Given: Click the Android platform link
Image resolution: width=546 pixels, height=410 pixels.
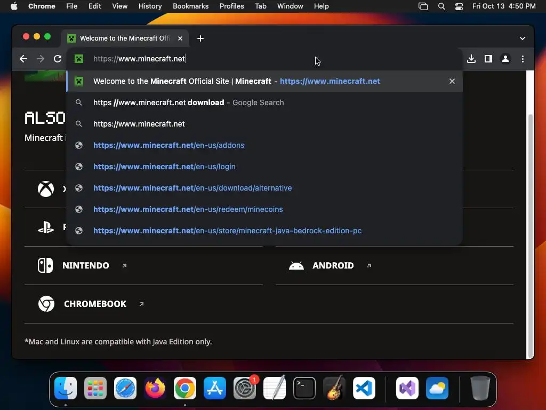Looking at the screenshot, I should 333,265.
